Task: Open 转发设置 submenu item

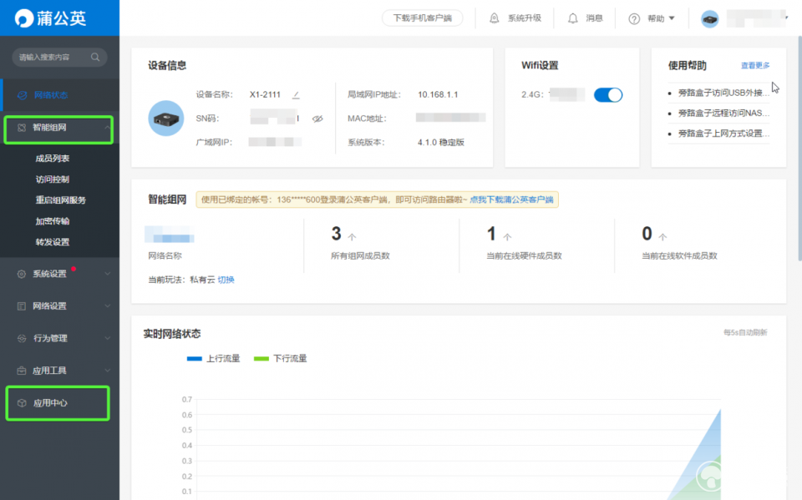Action: click(52, 242)
